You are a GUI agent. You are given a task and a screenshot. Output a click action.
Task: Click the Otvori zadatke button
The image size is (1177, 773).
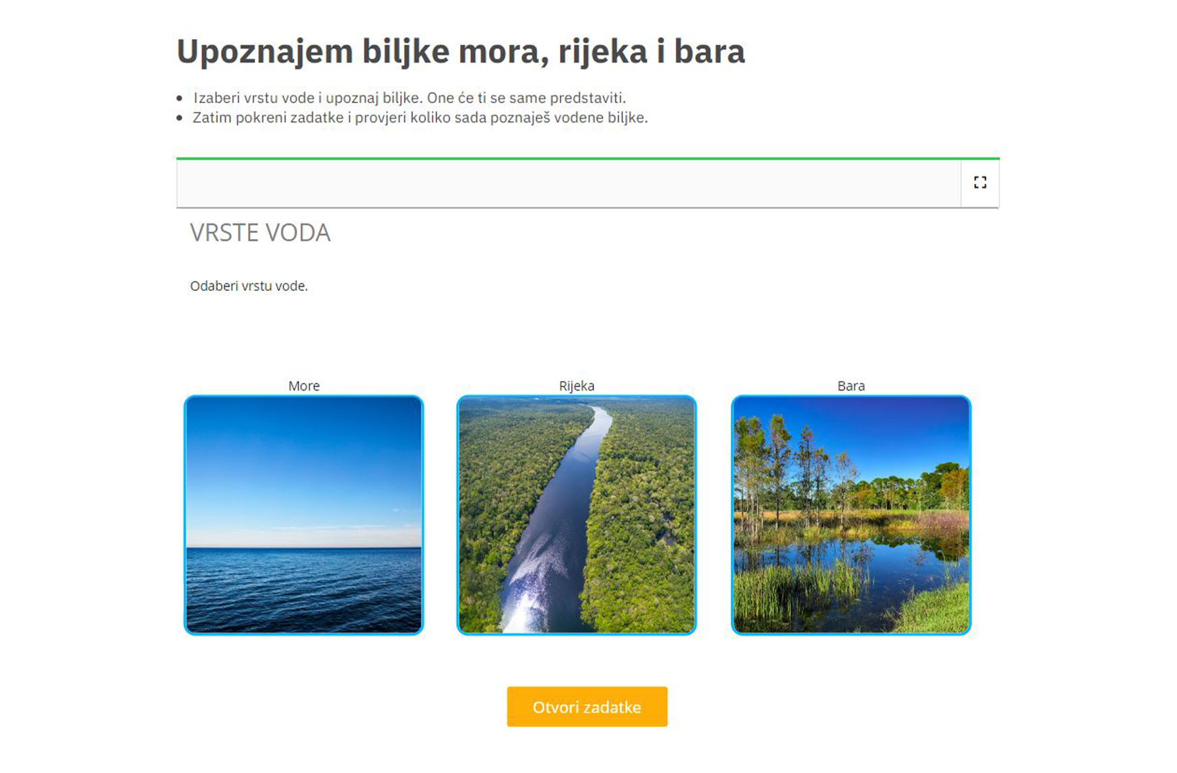587,707
